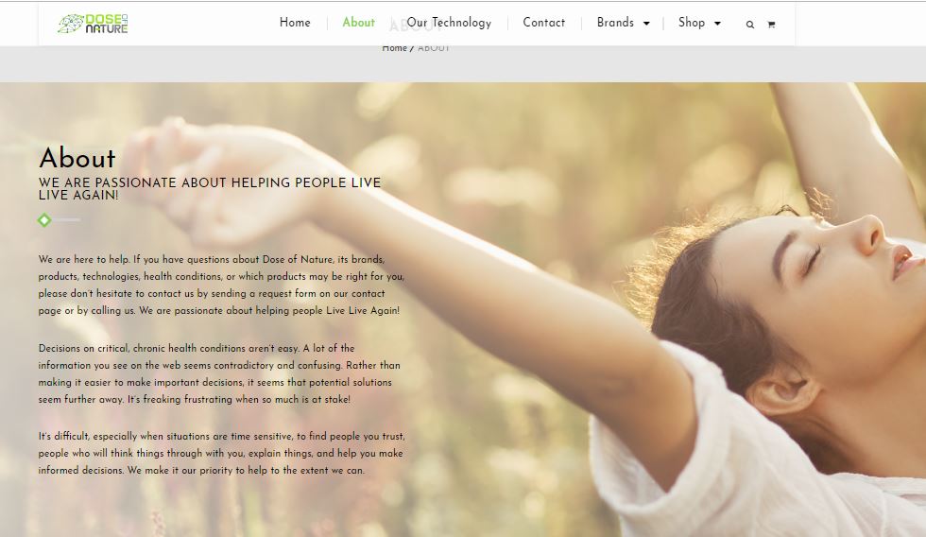Open the Contact page link

pos(544,23)
